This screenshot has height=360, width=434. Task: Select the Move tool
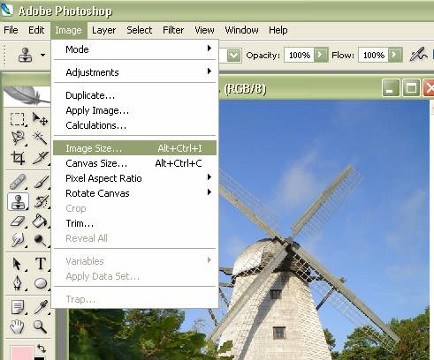(40, 119)
